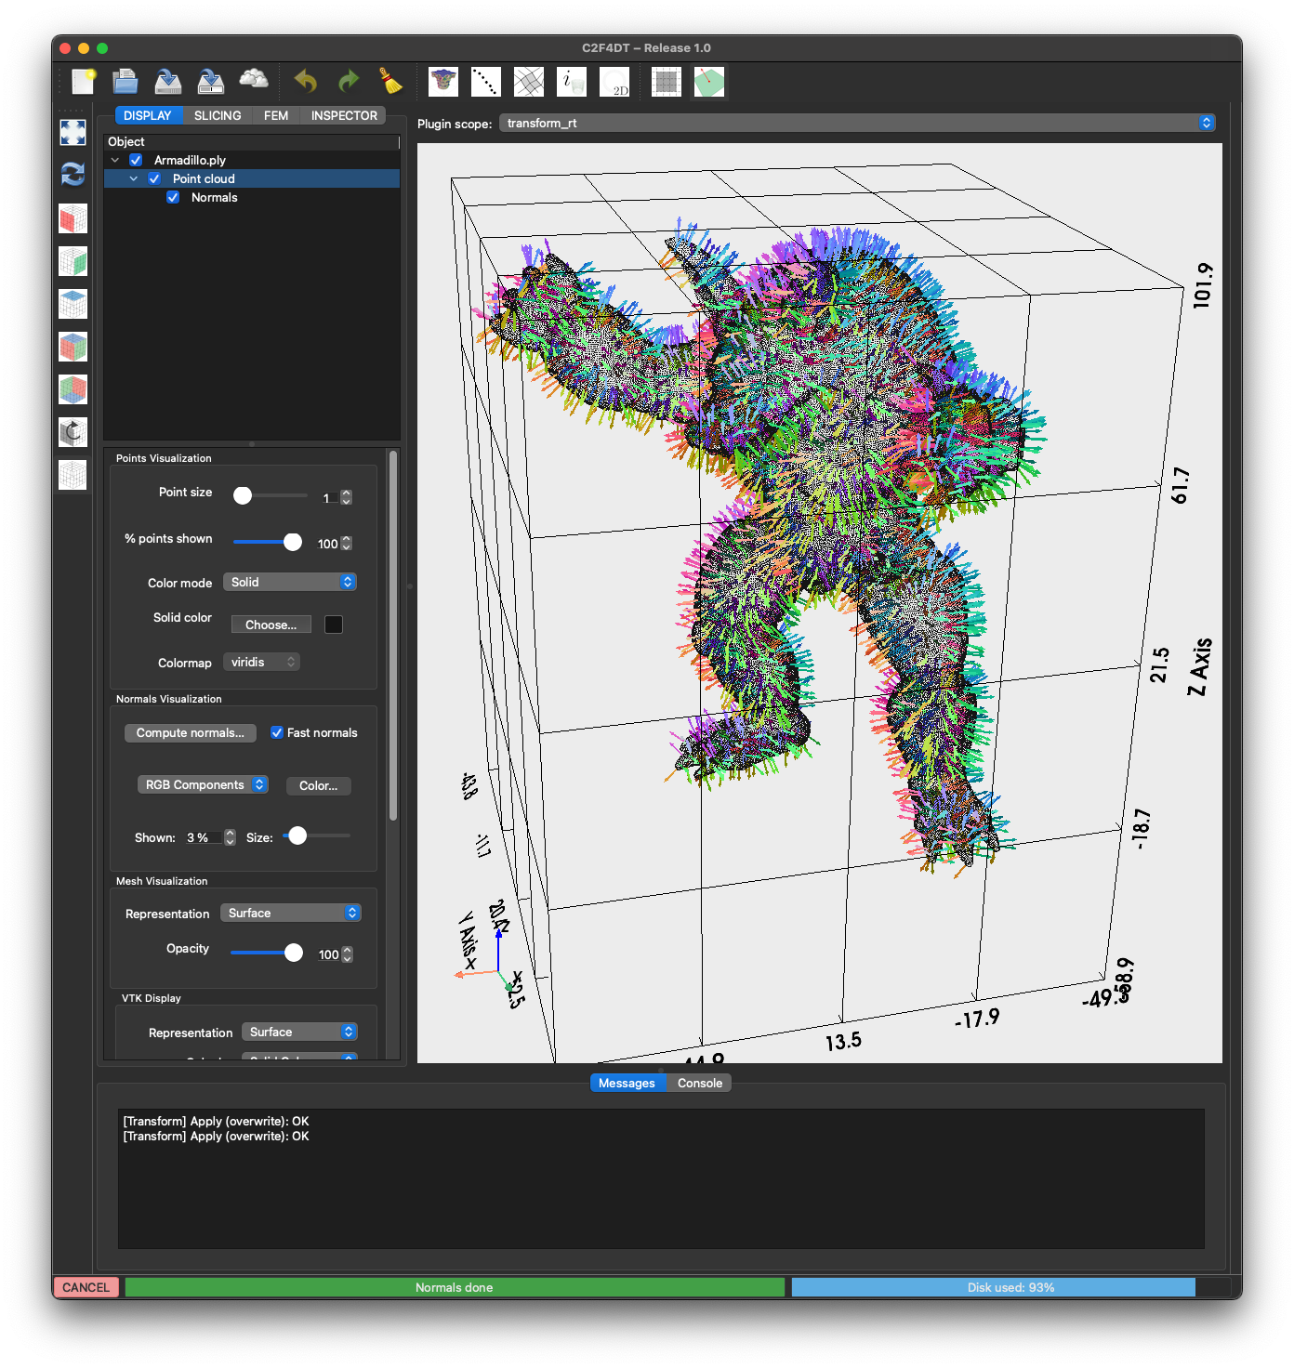Open the RGB Components dropdown

pos(203,784)
